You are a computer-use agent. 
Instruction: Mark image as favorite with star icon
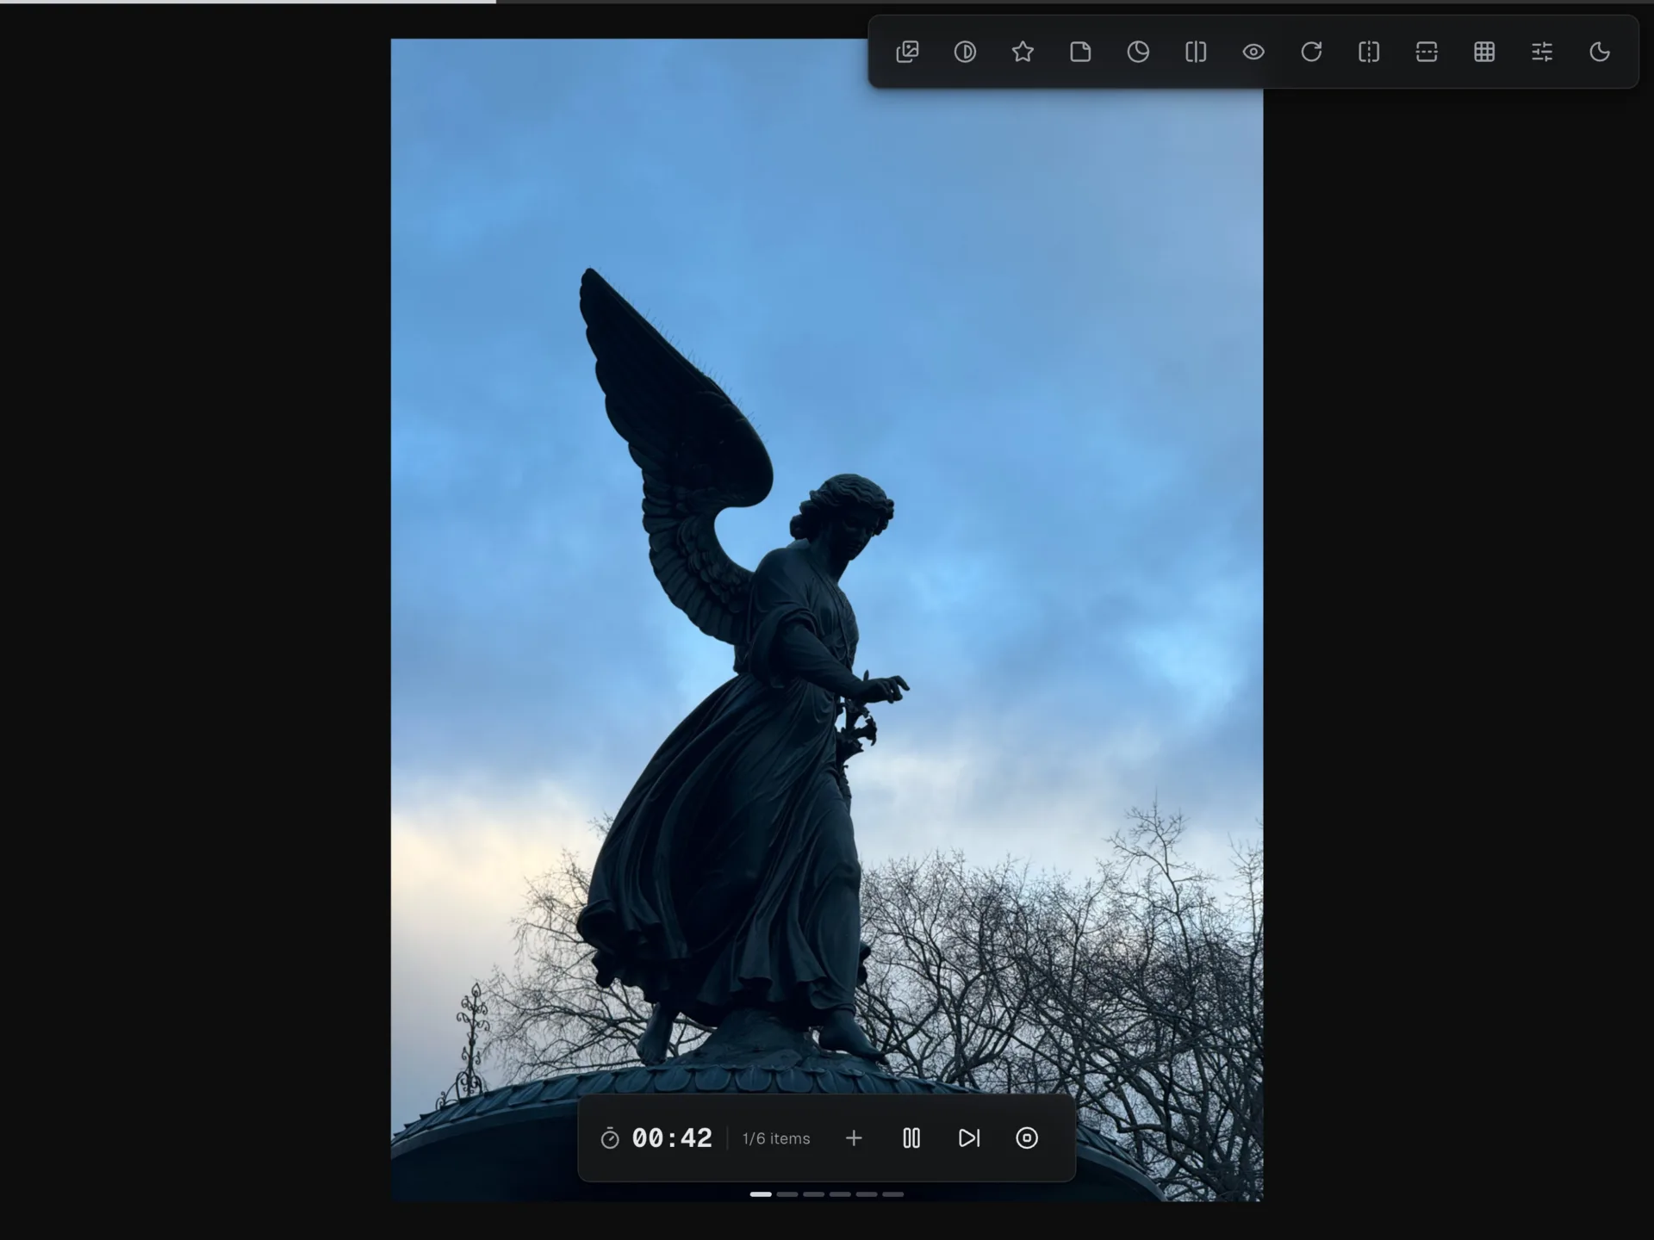pos(1023,52)
